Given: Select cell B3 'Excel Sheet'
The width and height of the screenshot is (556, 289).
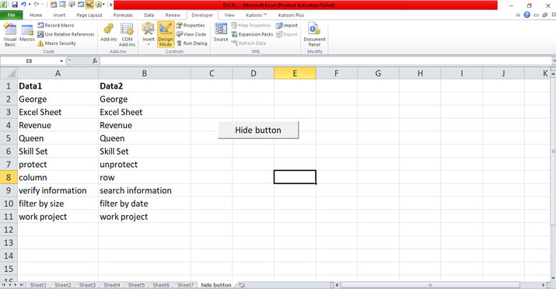Looking at the screenshot, I should tap(145, 113).
